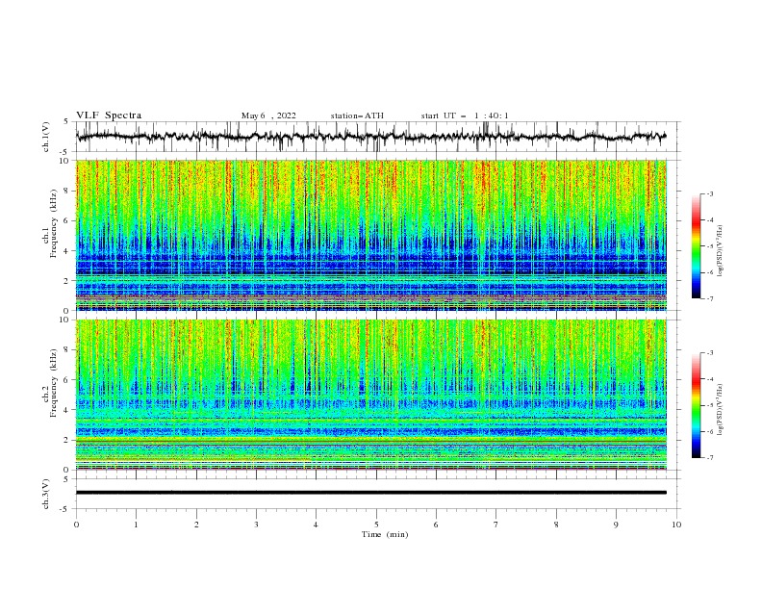Click the "8" kHz tick of ch.1 spectrogram

click(x=66, y=191)
